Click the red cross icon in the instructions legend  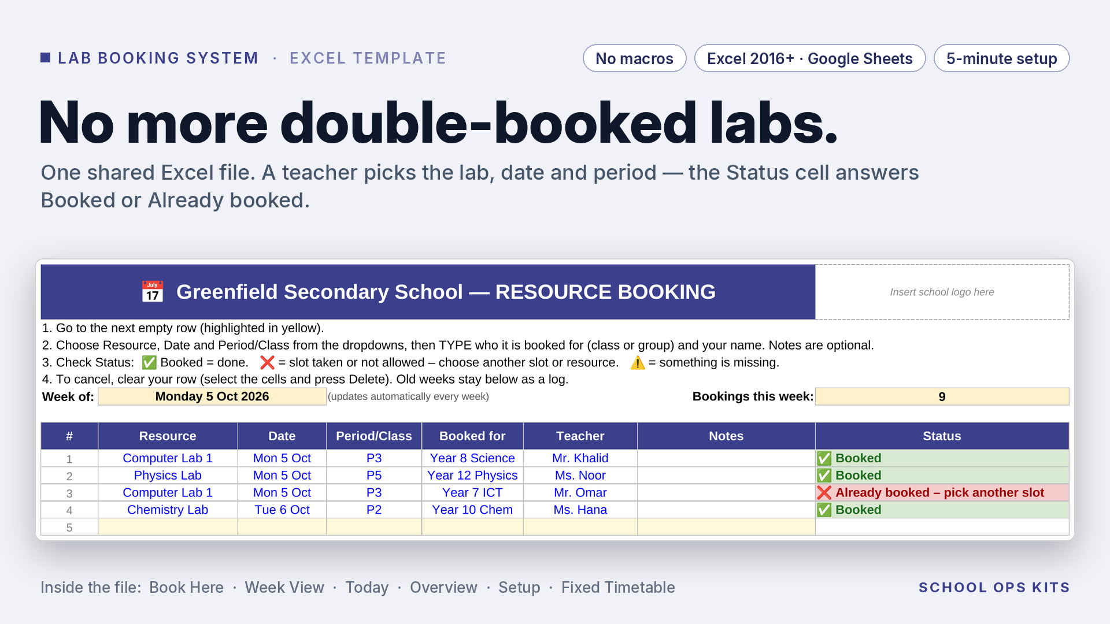pos(267,362)
